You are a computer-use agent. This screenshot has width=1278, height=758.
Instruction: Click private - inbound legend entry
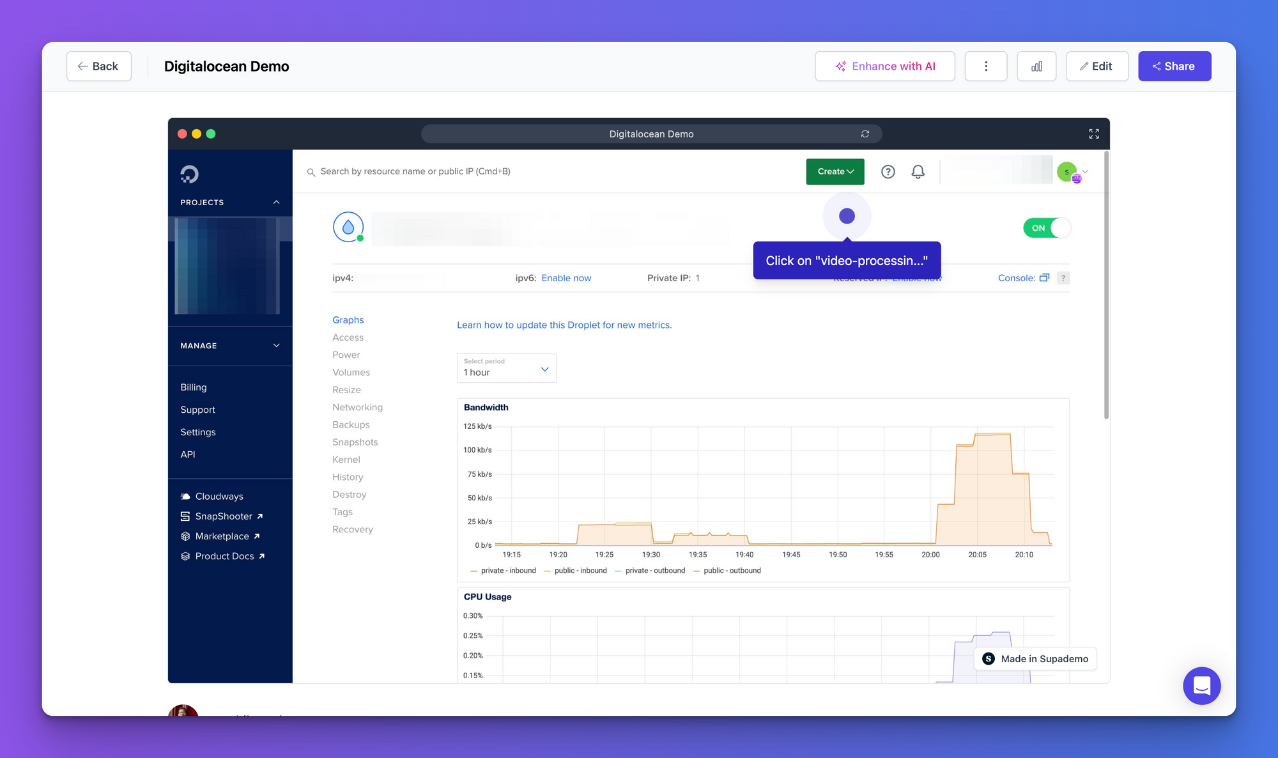tap(503, 571)
